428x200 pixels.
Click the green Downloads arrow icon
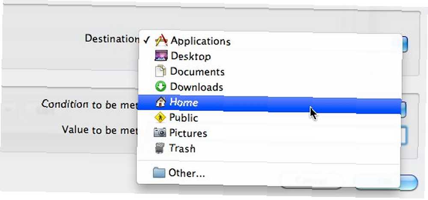160,87
